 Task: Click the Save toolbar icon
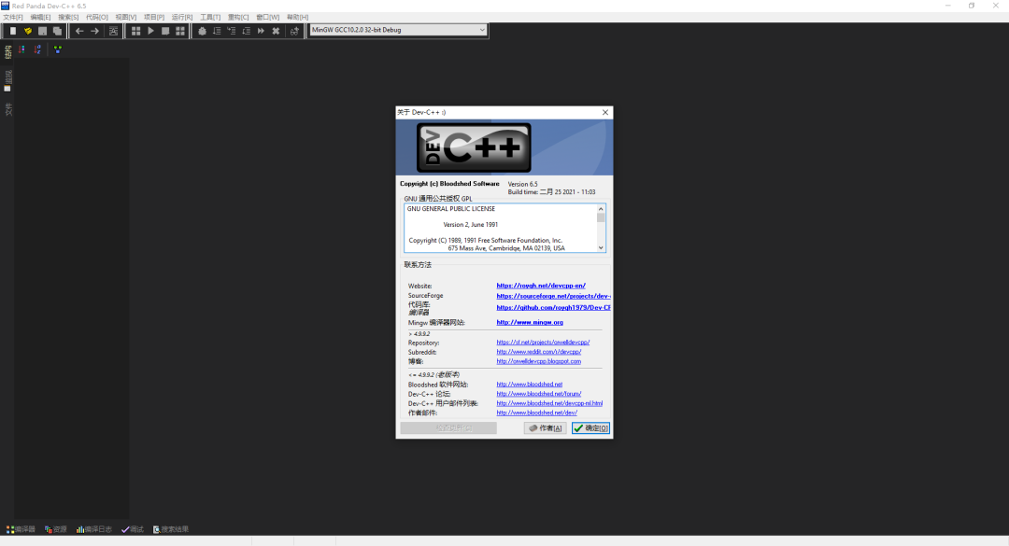(x=41, y=30)
